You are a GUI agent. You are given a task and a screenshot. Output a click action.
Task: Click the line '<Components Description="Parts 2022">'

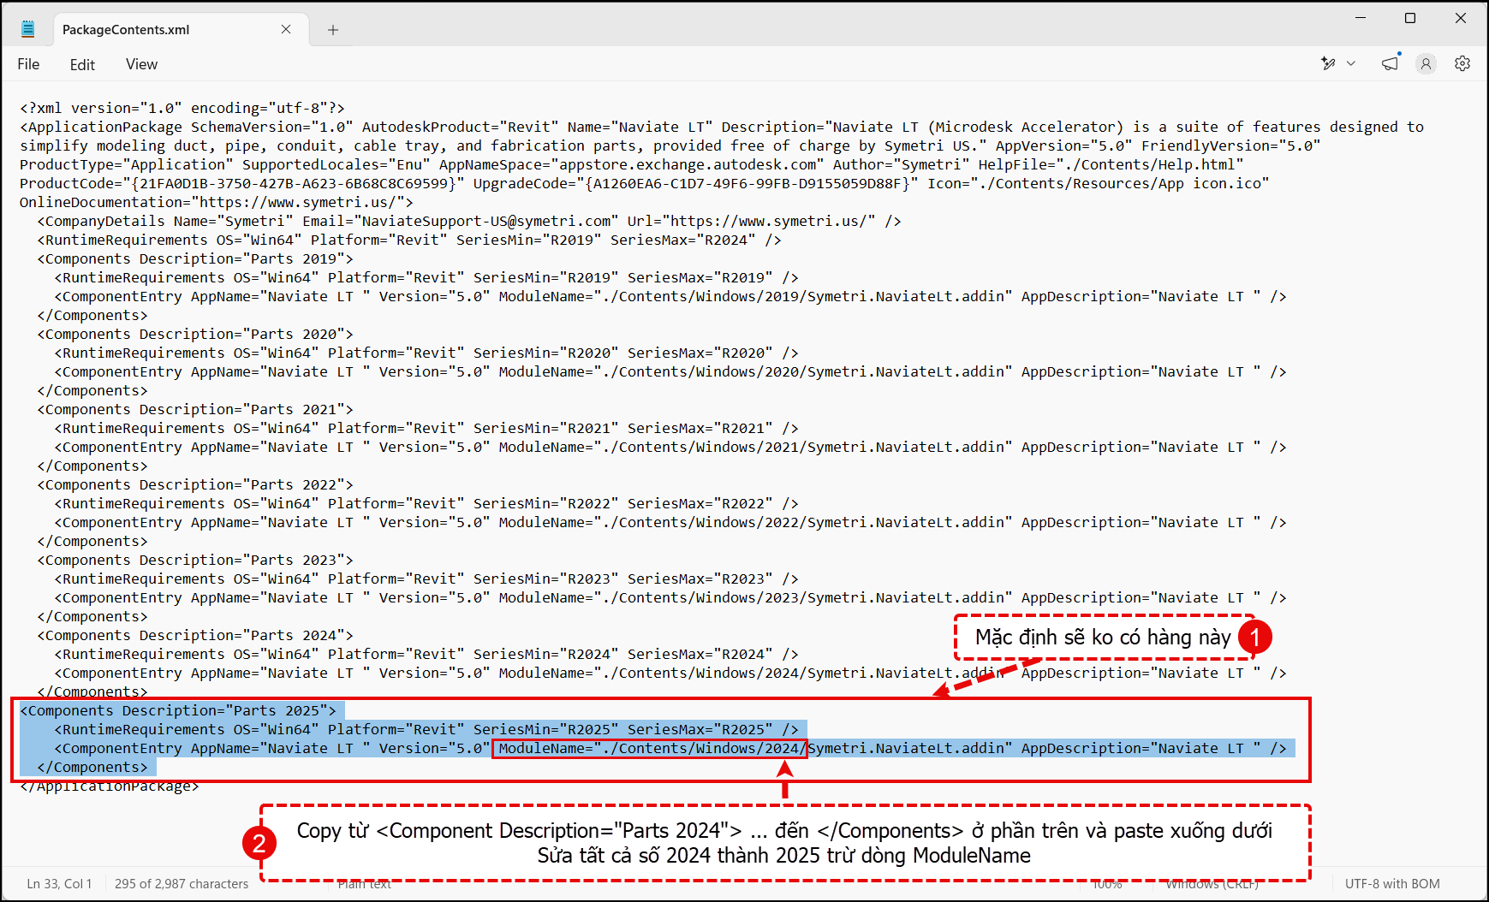point(195,484)
